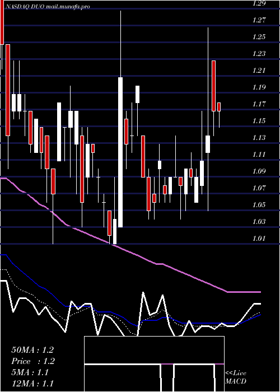Click the 50MA : 1.2 legend value

pos(32,350)
